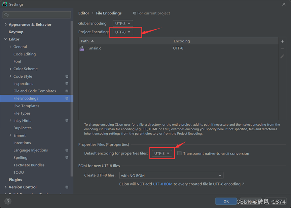291x208 pixels.
Task: Open the Global Encoding dropdown
Action: pyautogui.click(x=123, y=24)
